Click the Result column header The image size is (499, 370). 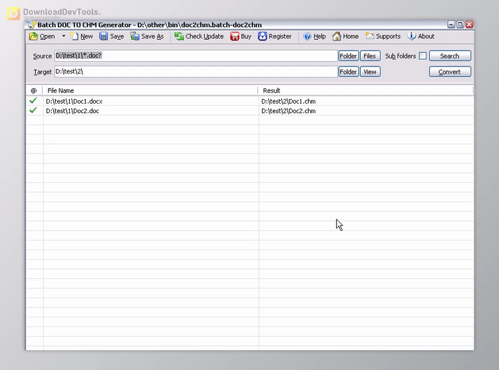tap(366, 90)
